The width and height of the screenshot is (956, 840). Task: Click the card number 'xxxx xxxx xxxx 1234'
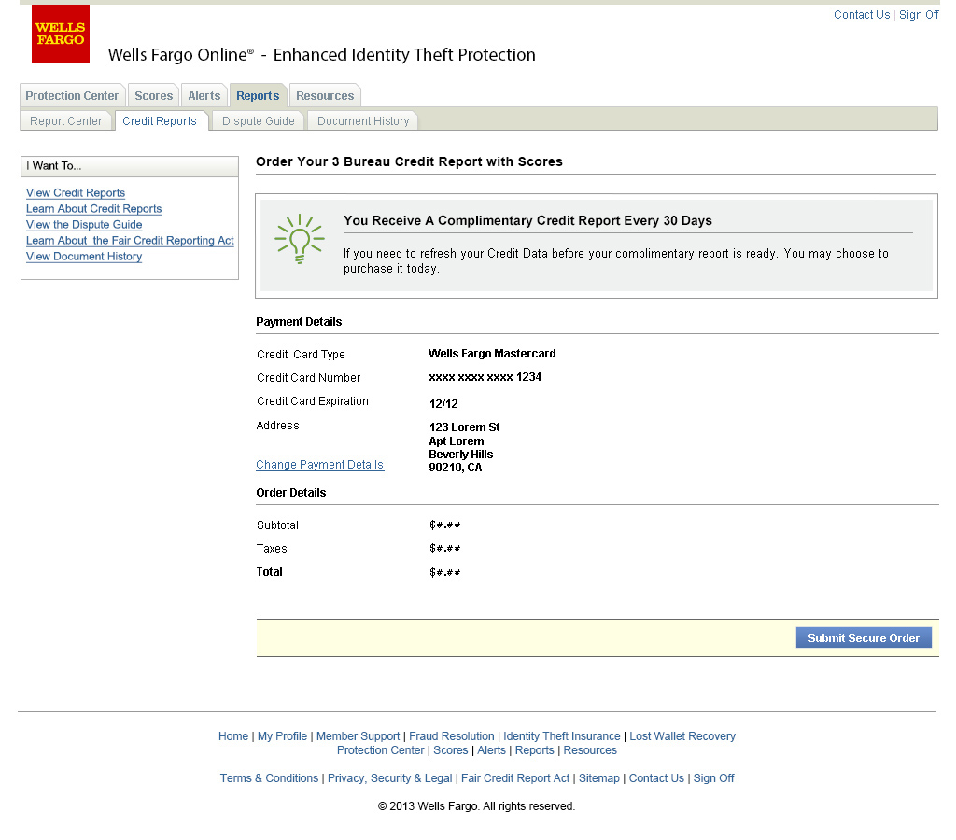485,377
